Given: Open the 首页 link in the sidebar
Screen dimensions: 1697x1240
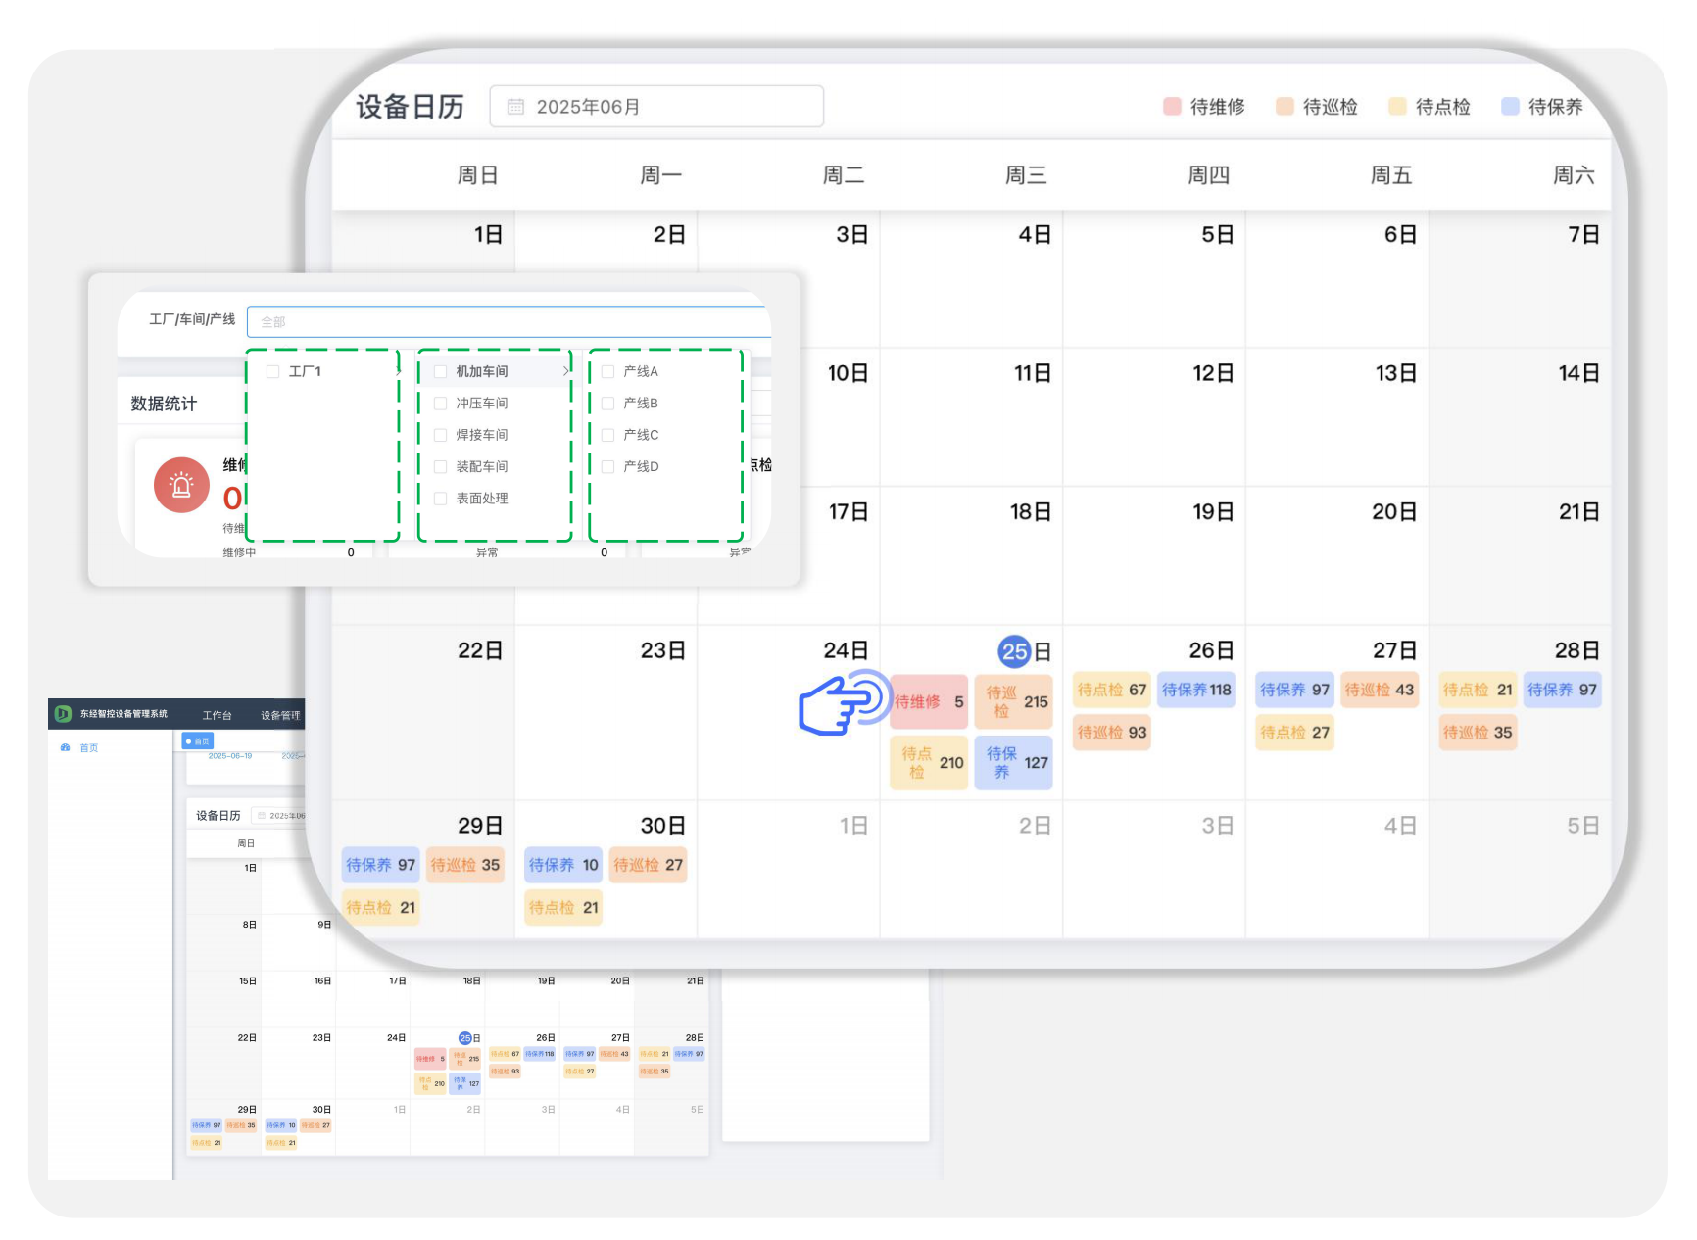Looking at the screenshot, I should point(89,748).
